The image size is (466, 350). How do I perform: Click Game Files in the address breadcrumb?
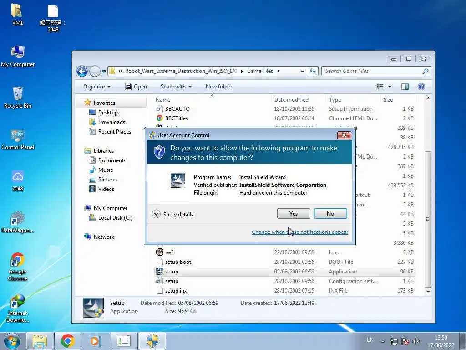point(260,71)
